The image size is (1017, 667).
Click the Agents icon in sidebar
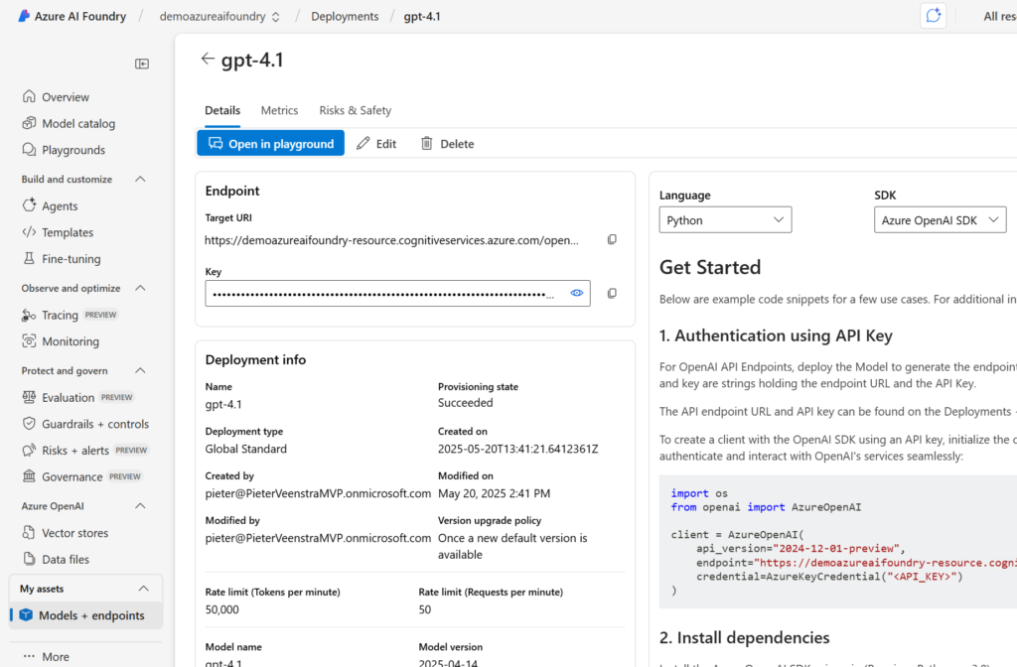[29, 205]
